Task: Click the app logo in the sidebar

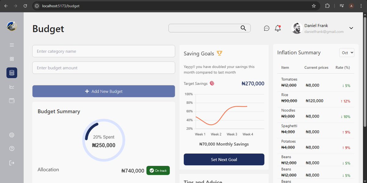Action: pyautogui.click(x=12, y=26)
